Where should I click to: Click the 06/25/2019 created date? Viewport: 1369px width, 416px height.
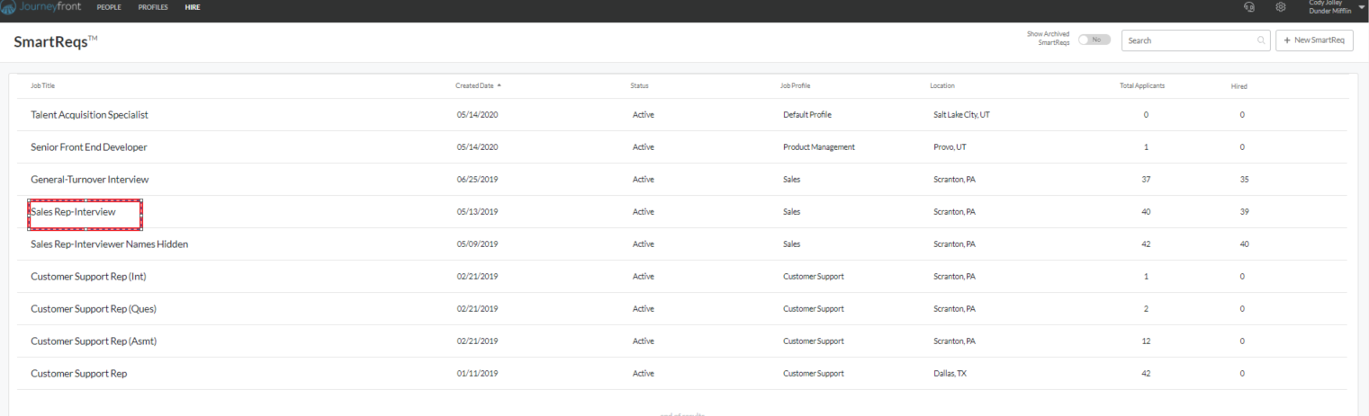coord(477,180)
